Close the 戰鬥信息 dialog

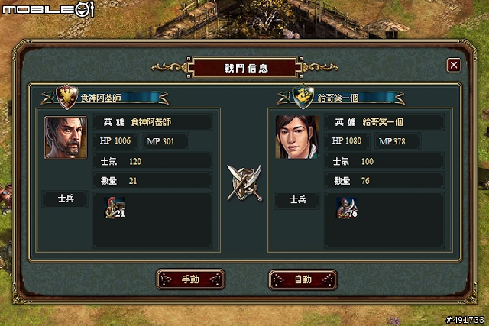click(x=453, y=65)
